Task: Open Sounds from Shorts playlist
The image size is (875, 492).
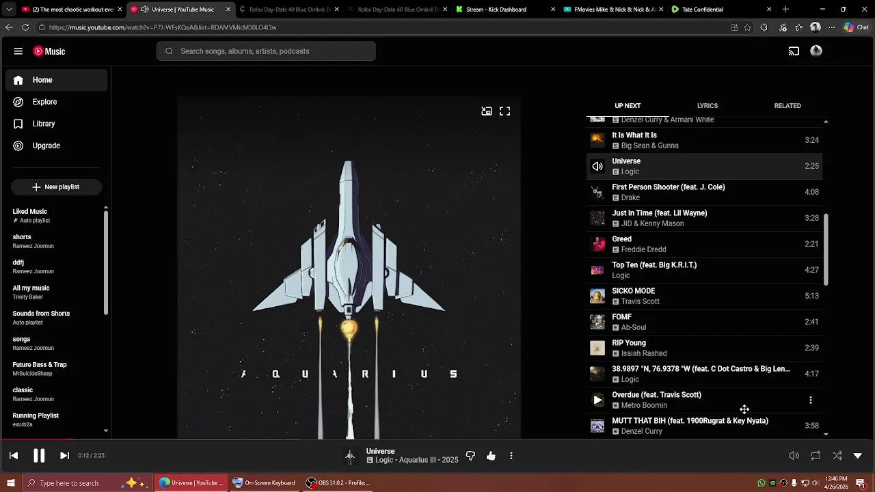Action: 55,318
